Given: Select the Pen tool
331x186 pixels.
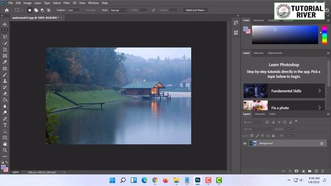Looking at the screenshot, I should click(x=5, y=119).
